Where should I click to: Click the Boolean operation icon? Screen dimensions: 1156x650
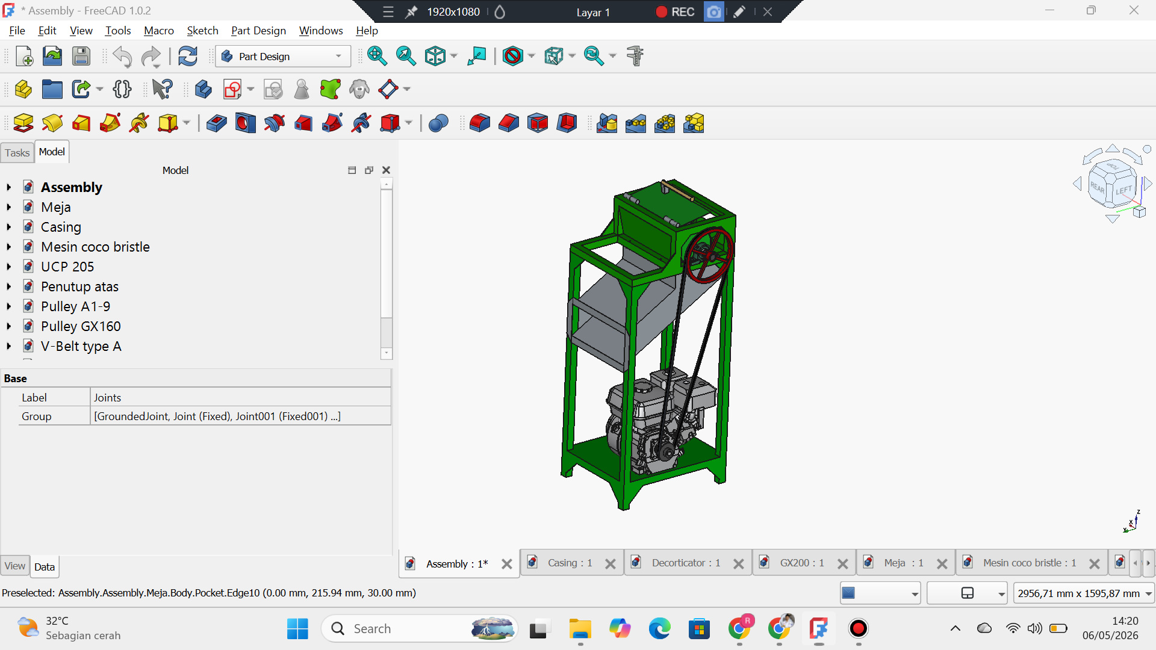tap(438, 123)
